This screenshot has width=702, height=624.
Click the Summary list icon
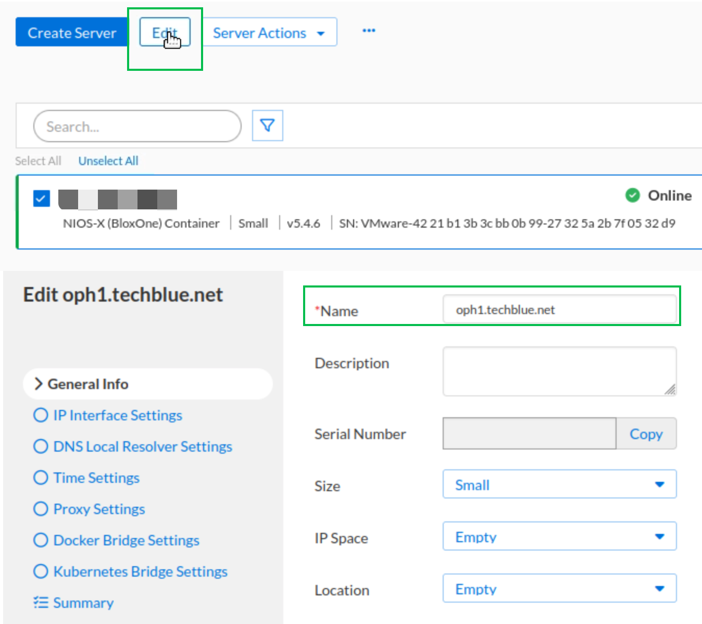(x=41, y=603)
